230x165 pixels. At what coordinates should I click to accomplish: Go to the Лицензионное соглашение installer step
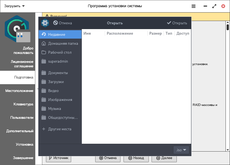point(22,64)
